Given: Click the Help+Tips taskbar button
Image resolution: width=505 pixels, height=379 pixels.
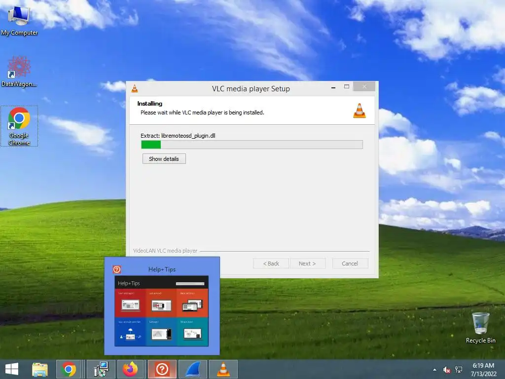Looking at the screenshot, I should coord(162,369).
